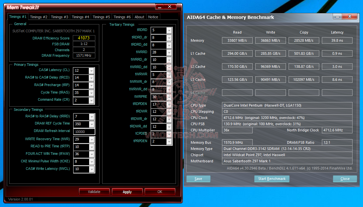Expand the tRDRD_dd dropdown
Screen dimensions: 363x207
click(x=169, y=45)
